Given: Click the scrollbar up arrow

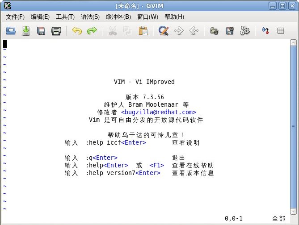Looking at the screenshot, I should click(293, 43).
